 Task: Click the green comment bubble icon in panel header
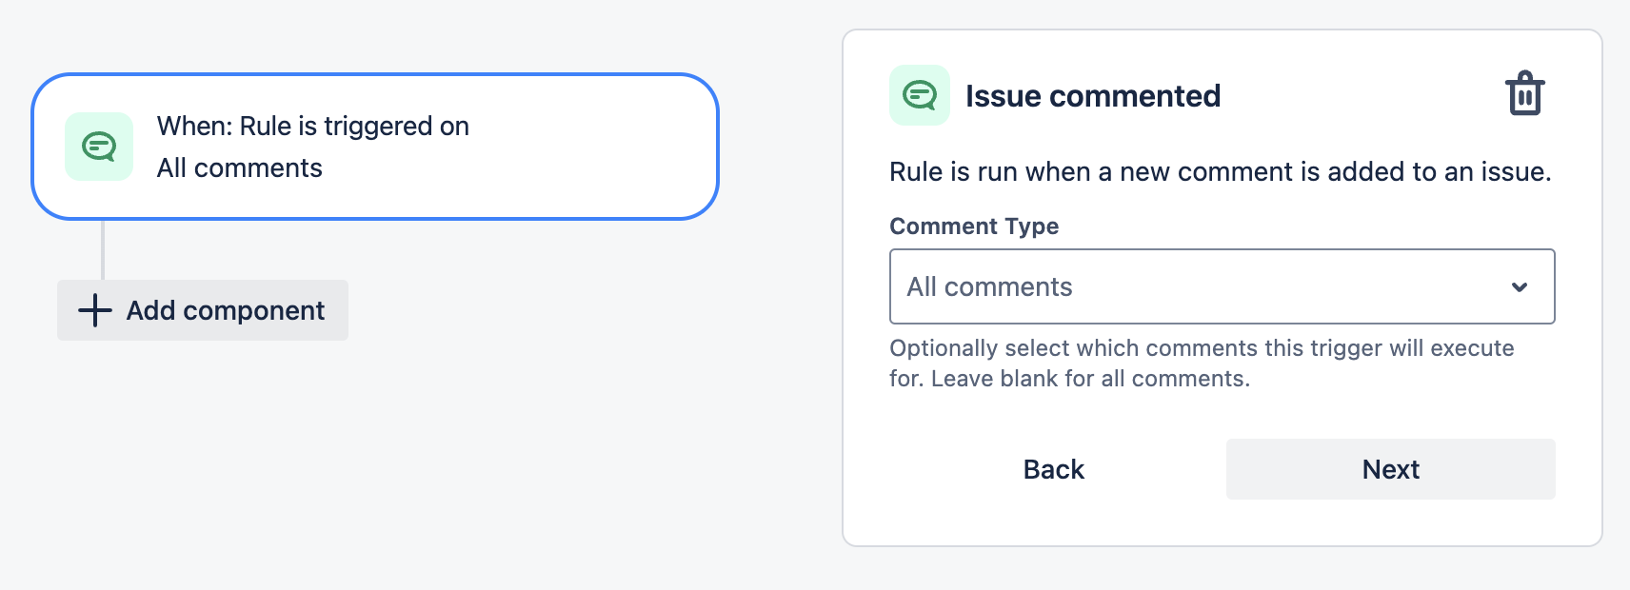coord(919,94)
